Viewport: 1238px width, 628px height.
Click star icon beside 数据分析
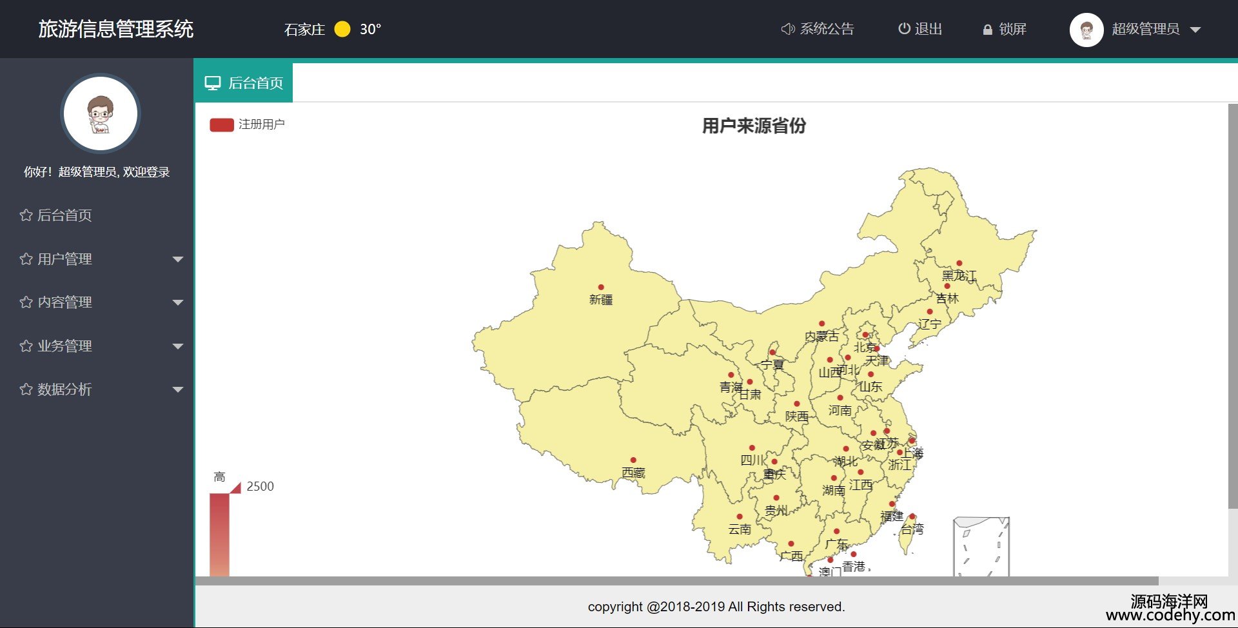coord(26,389)
